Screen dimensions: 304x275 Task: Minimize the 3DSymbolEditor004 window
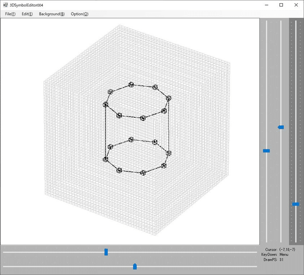(x=266, y=5)
